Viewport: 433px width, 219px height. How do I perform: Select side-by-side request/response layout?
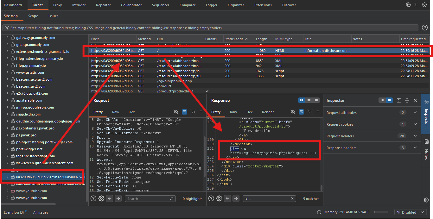[302, 100]
